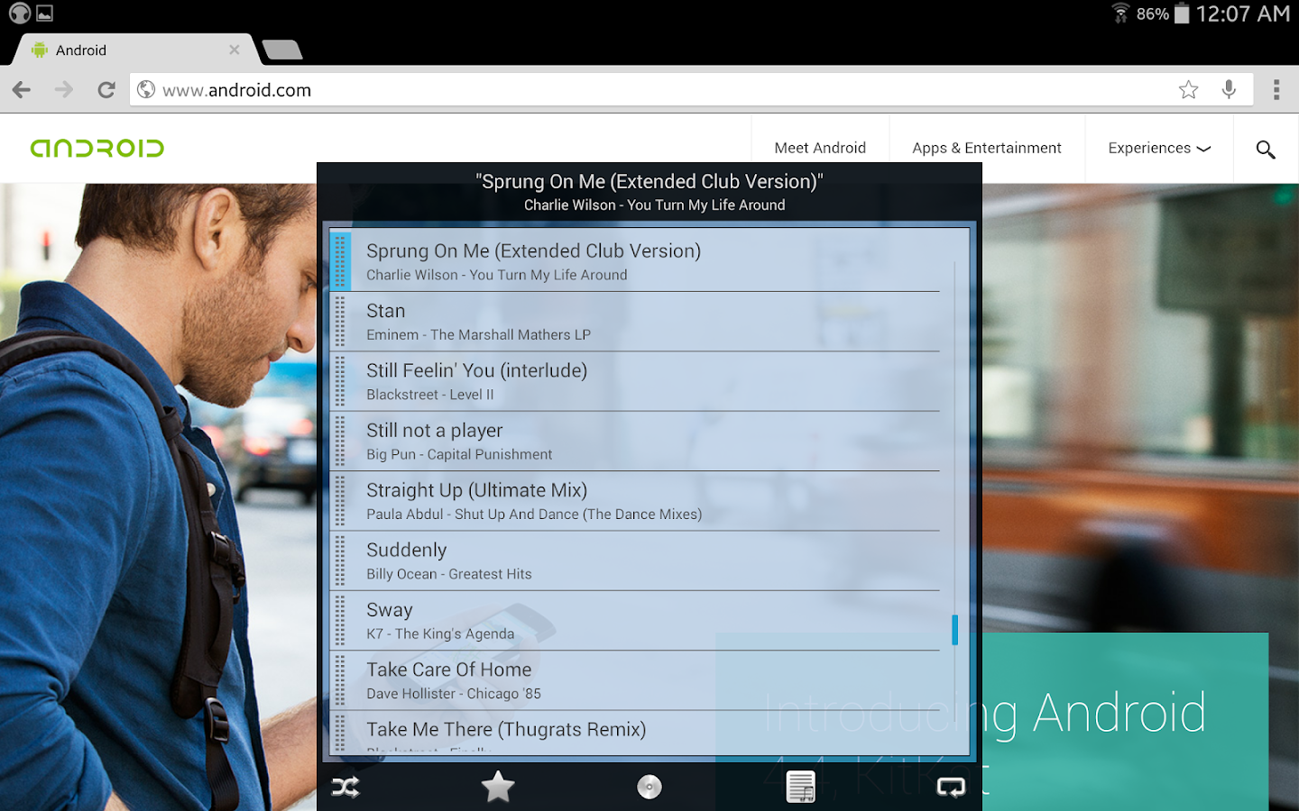Screen dimensions: 1299x811
Task: Toggle repeat mode in the music player
Action: pos(951,788)
